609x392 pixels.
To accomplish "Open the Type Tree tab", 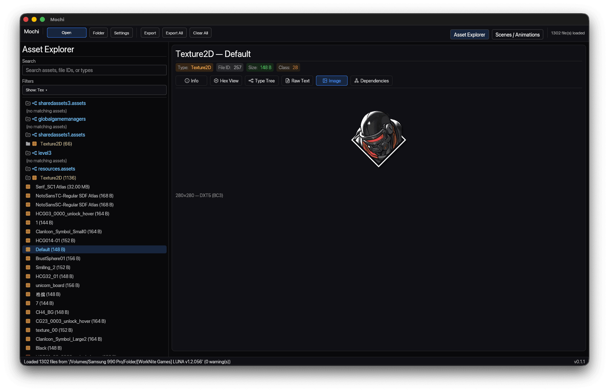I will (x=262, y=81).
